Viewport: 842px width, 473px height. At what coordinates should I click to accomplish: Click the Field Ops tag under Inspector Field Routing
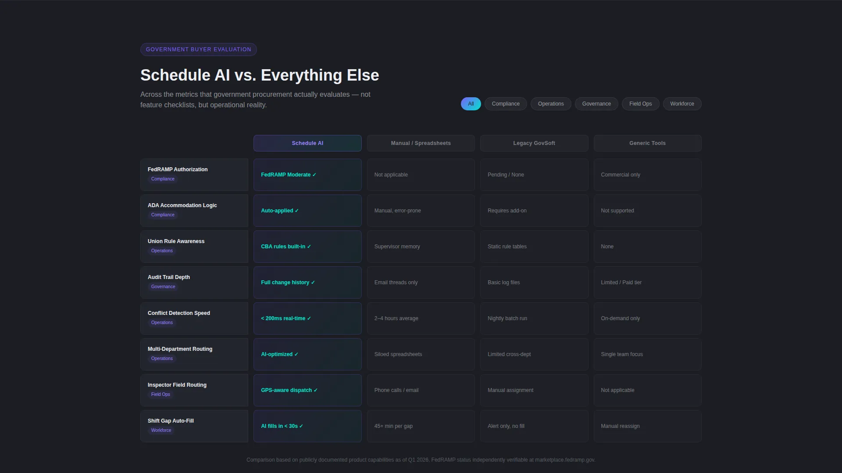point(161,395)
